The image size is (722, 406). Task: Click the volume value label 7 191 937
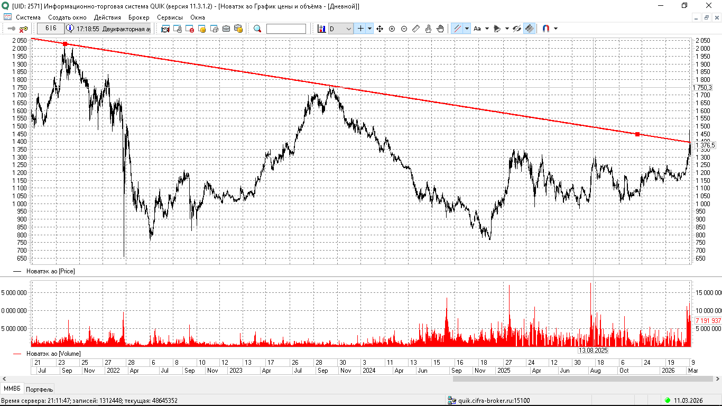click(708, 320)
